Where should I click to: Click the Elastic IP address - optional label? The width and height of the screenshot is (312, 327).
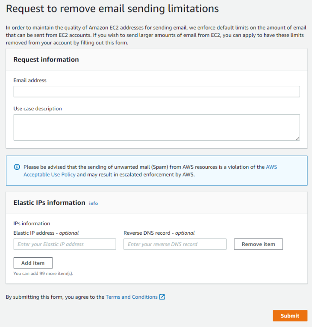click(x=46, y=233)
